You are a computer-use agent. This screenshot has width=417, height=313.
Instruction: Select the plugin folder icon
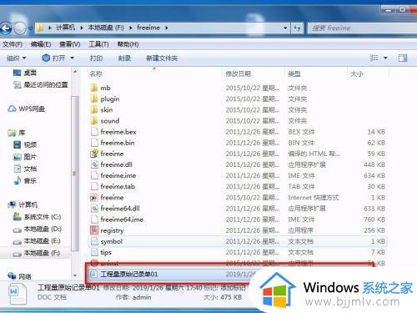coord(94,98)
